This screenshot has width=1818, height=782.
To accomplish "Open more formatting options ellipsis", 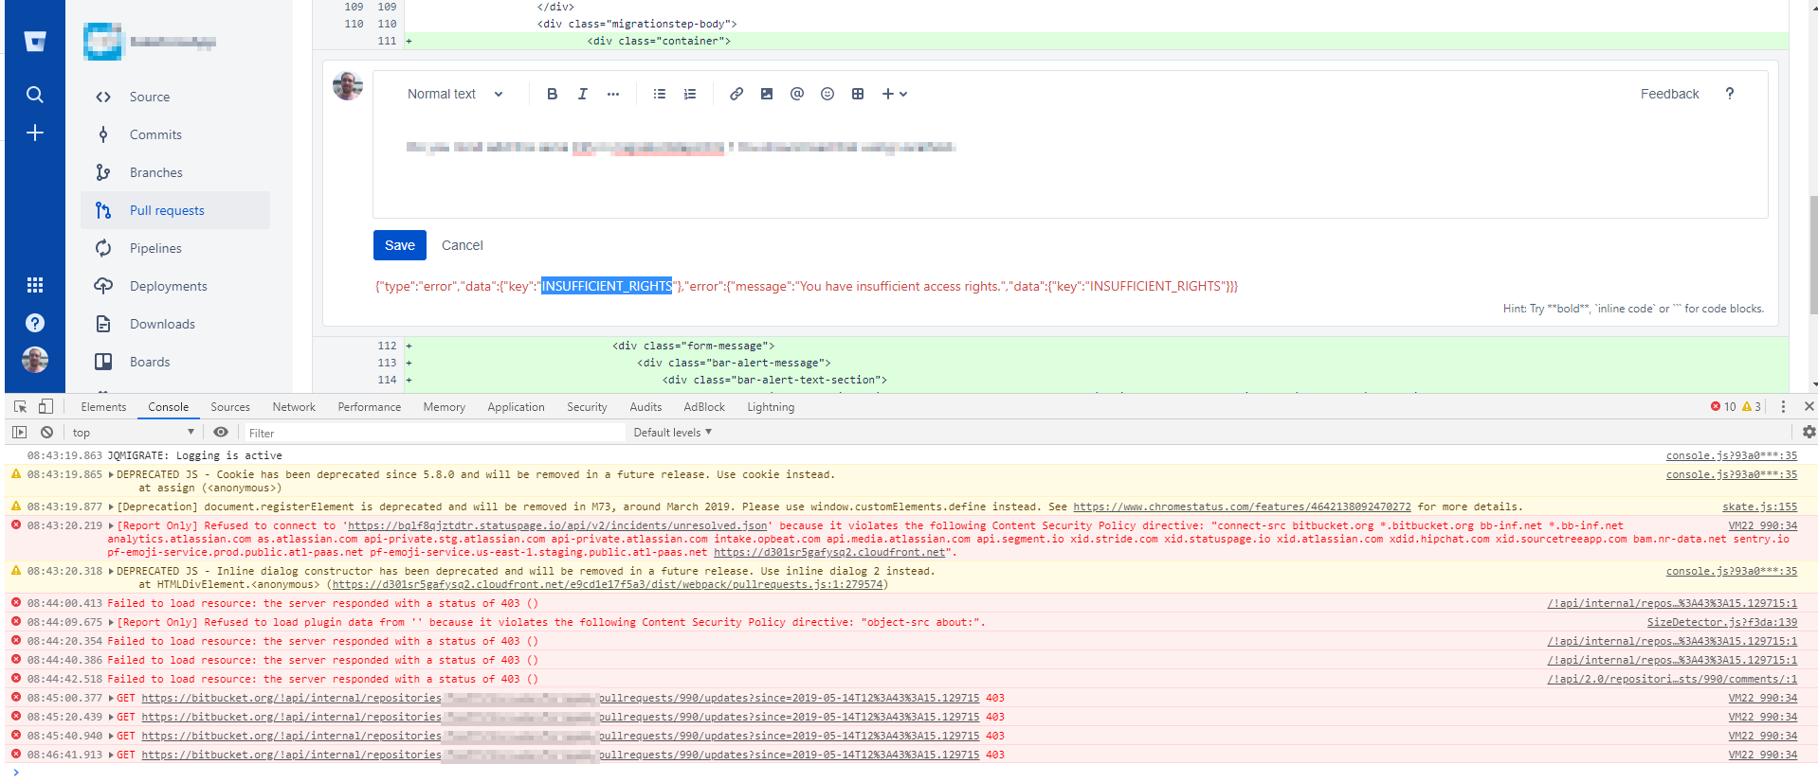I will [x=613, y=94].
